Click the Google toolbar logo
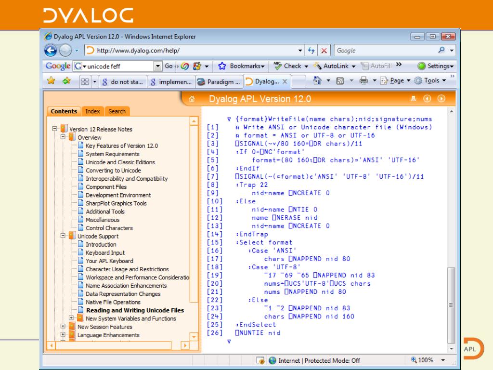Viewport: 493px width, 370px height. pos(58,66)
